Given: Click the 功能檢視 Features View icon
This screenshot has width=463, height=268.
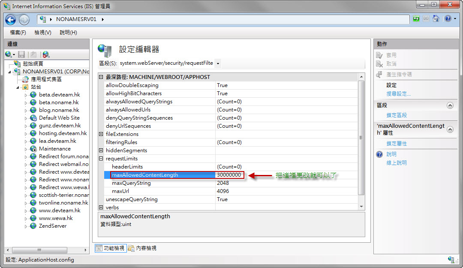Looking at the screenshot, I should tap(99, 248).
